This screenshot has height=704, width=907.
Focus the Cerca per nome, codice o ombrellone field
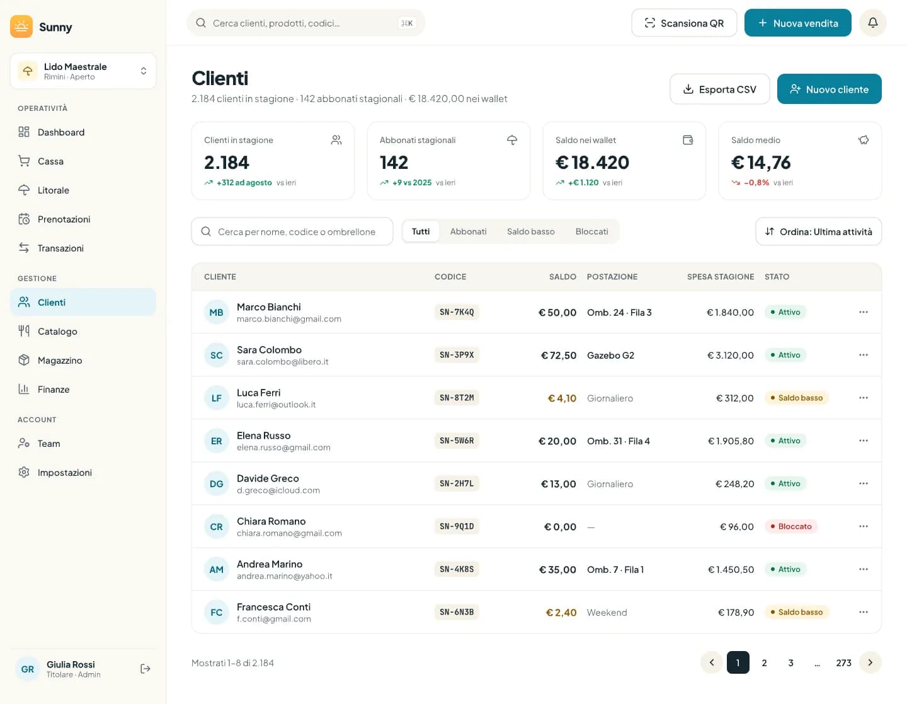click(292, 231)
